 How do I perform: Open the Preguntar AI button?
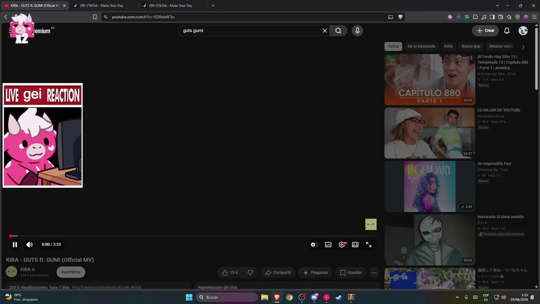tap(315, 273)
